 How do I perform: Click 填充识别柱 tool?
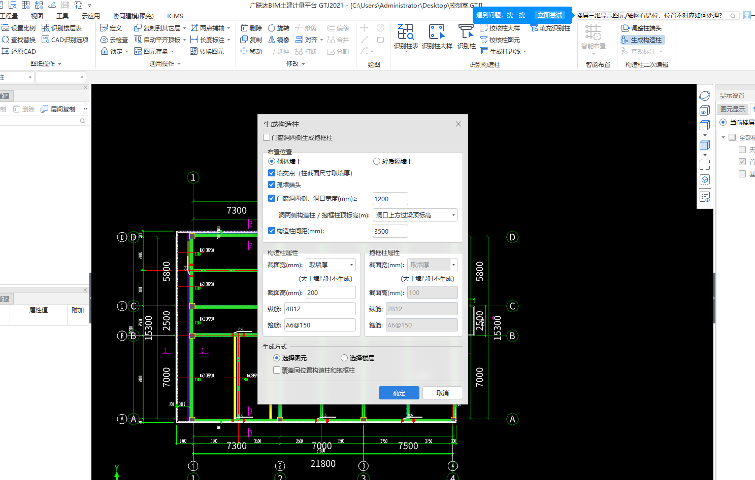[x=550, y=28]
